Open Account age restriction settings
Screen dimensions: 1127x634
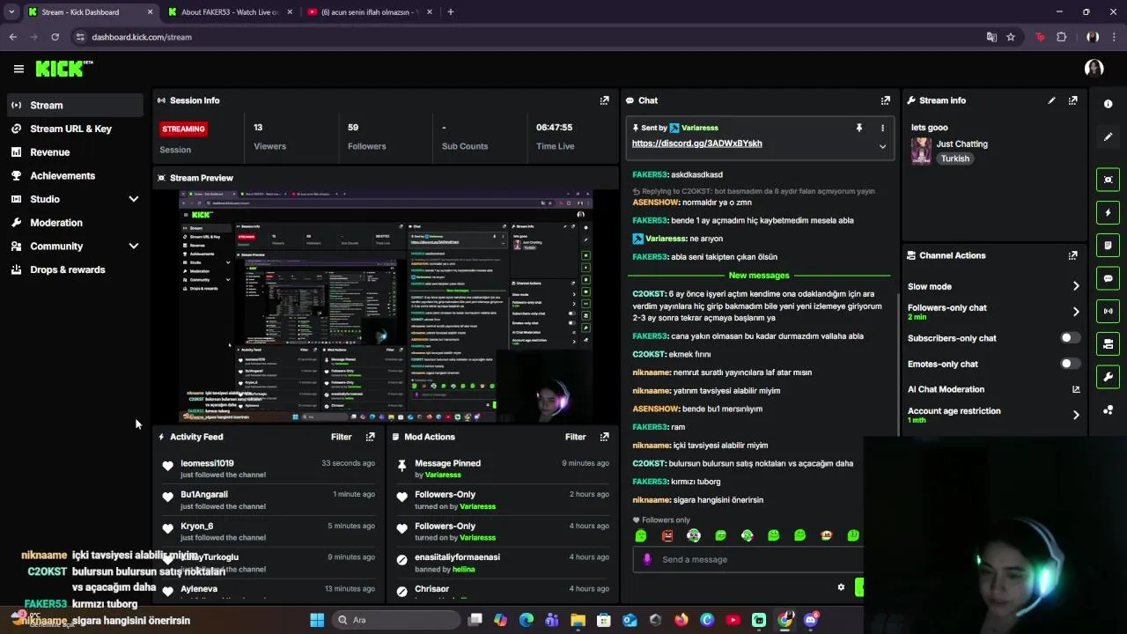coord(993,415)
